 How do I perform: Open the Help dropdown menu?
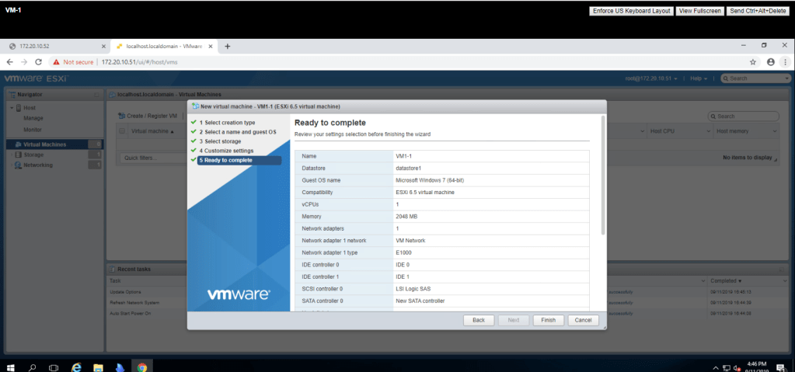point(698,78)
